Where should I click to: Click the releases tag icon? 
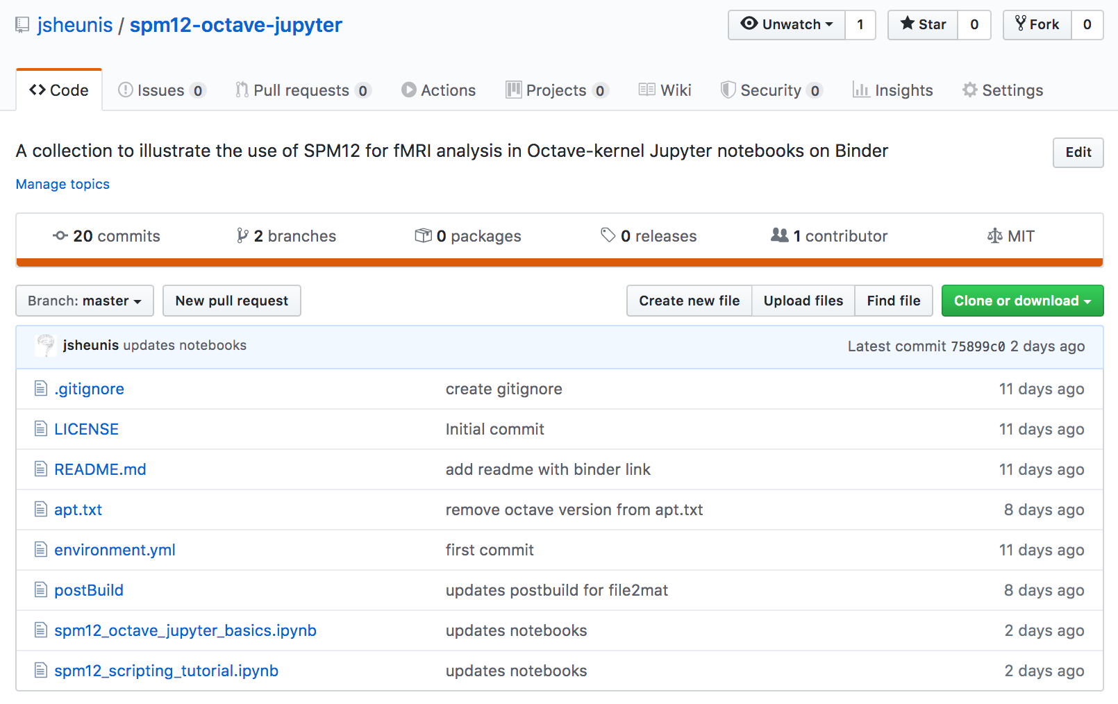pyautogui.click(x=607, y=235)
